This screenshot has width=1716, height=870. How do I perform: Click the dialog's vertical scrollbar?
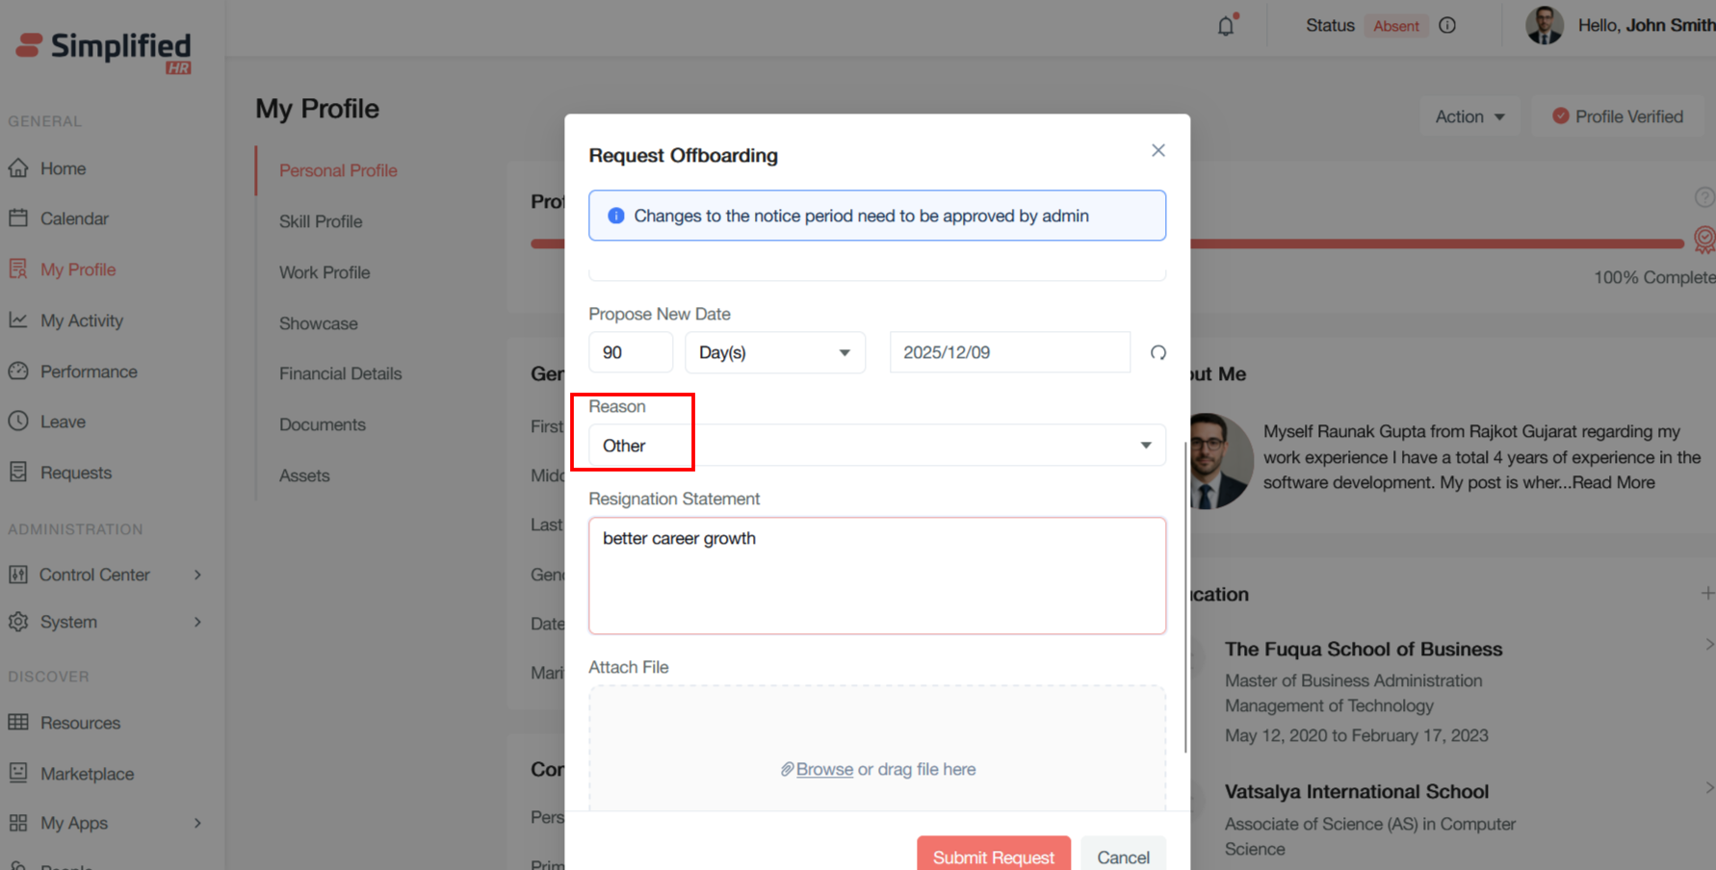(x=1185, y=597)
